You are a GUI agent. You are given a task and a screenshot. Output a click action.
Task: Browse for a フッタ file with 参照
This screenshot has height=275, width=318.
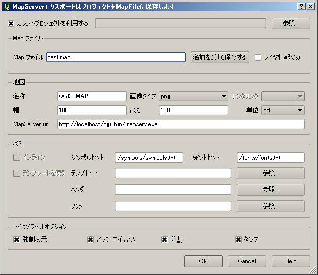270,206
